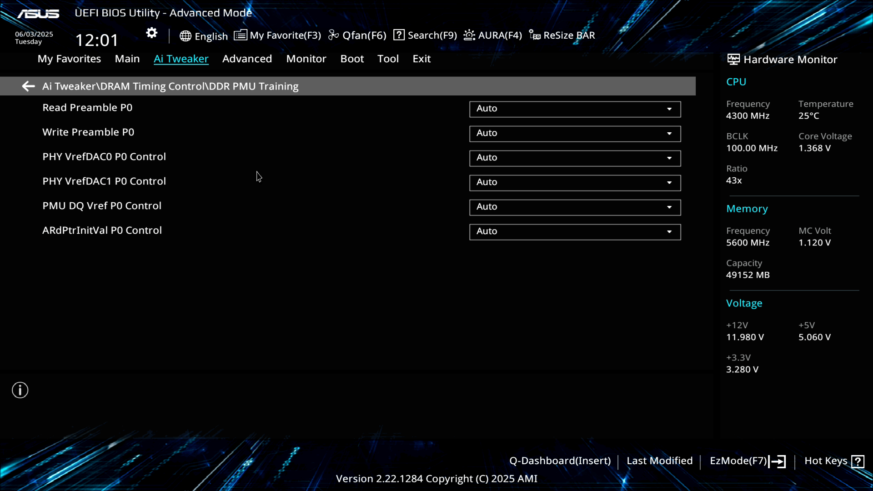Go to the Monitor tab
Image resolution: width=873 pixels, height=491 pixels.
(x=306, y=59)
